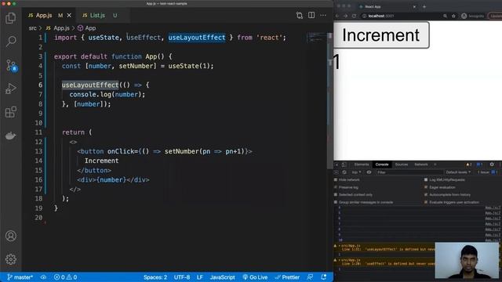The height and width of the screenshot is (282, 502).
Task: Open the master branch picker in status bar
Action: (x=20, y=277)
